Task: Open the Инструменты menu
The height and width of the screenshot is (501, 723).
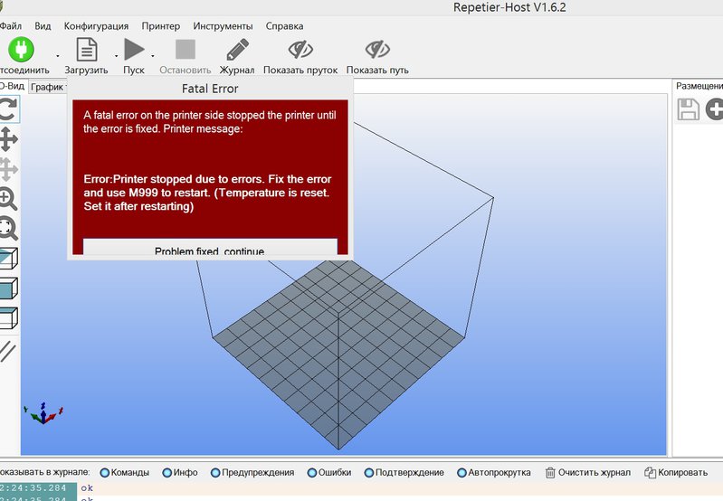Action: [x=223, y=26]
